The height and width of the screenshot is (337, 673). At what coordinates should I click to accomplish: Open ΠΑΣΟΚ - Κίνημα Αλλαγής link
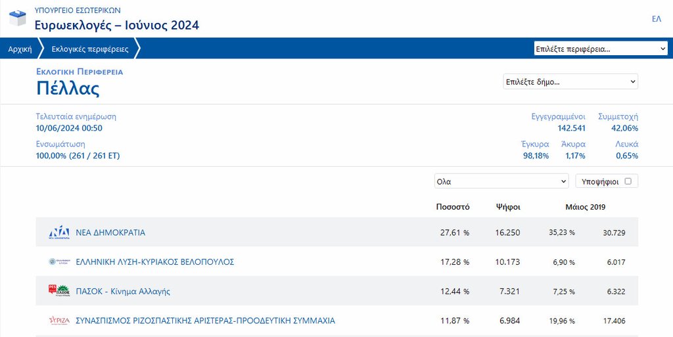pyautogui.click(x=123, y=291)
